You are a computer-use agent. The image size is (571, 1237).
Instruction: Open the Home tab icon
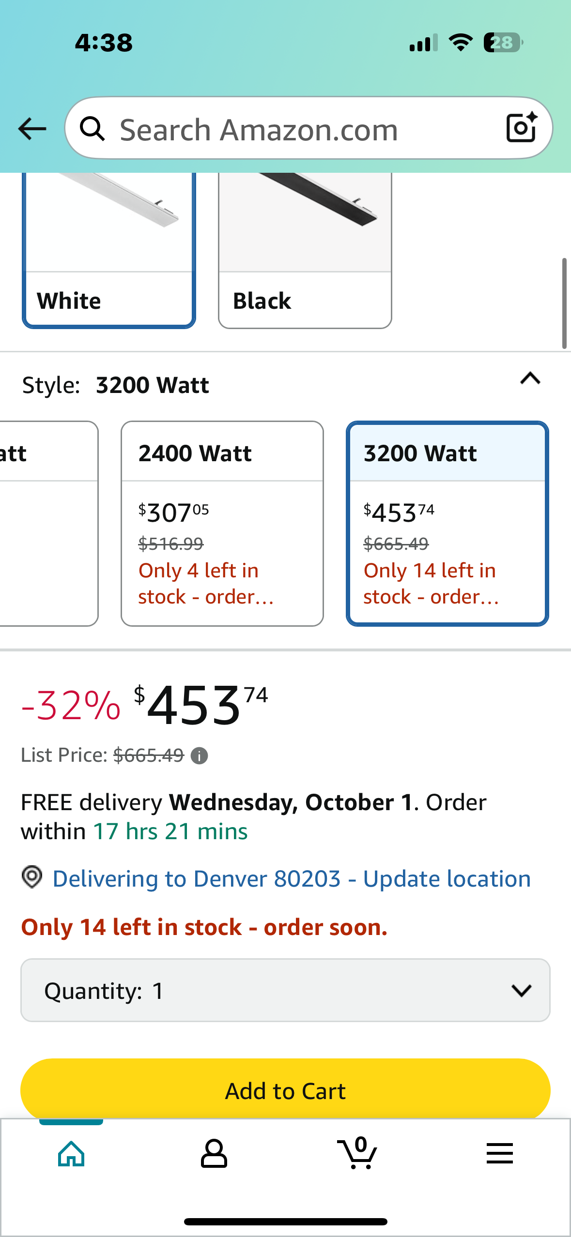[71, 1154]
